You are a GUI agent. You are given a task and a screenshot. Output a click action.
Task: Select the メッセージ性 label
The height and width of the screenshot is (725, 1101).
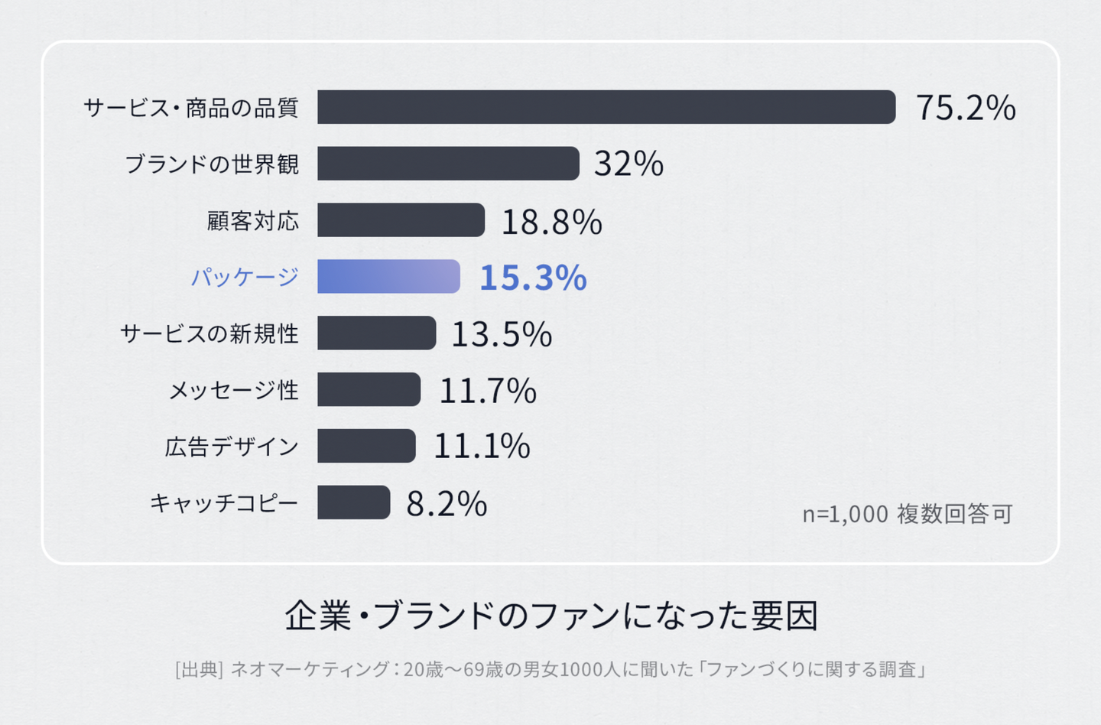coord(233,390)
